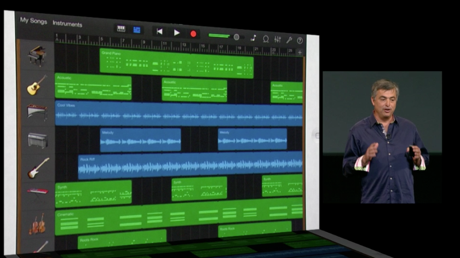This screenshot has width=460, height=258.
Task: Select the first Synth region
Action: pos(93,194)
